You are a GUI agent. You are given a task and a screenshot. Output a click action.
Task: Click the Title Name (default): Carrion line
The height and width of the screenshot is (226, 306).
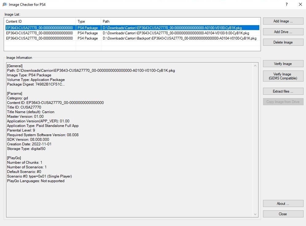click(x=31, y=112)
